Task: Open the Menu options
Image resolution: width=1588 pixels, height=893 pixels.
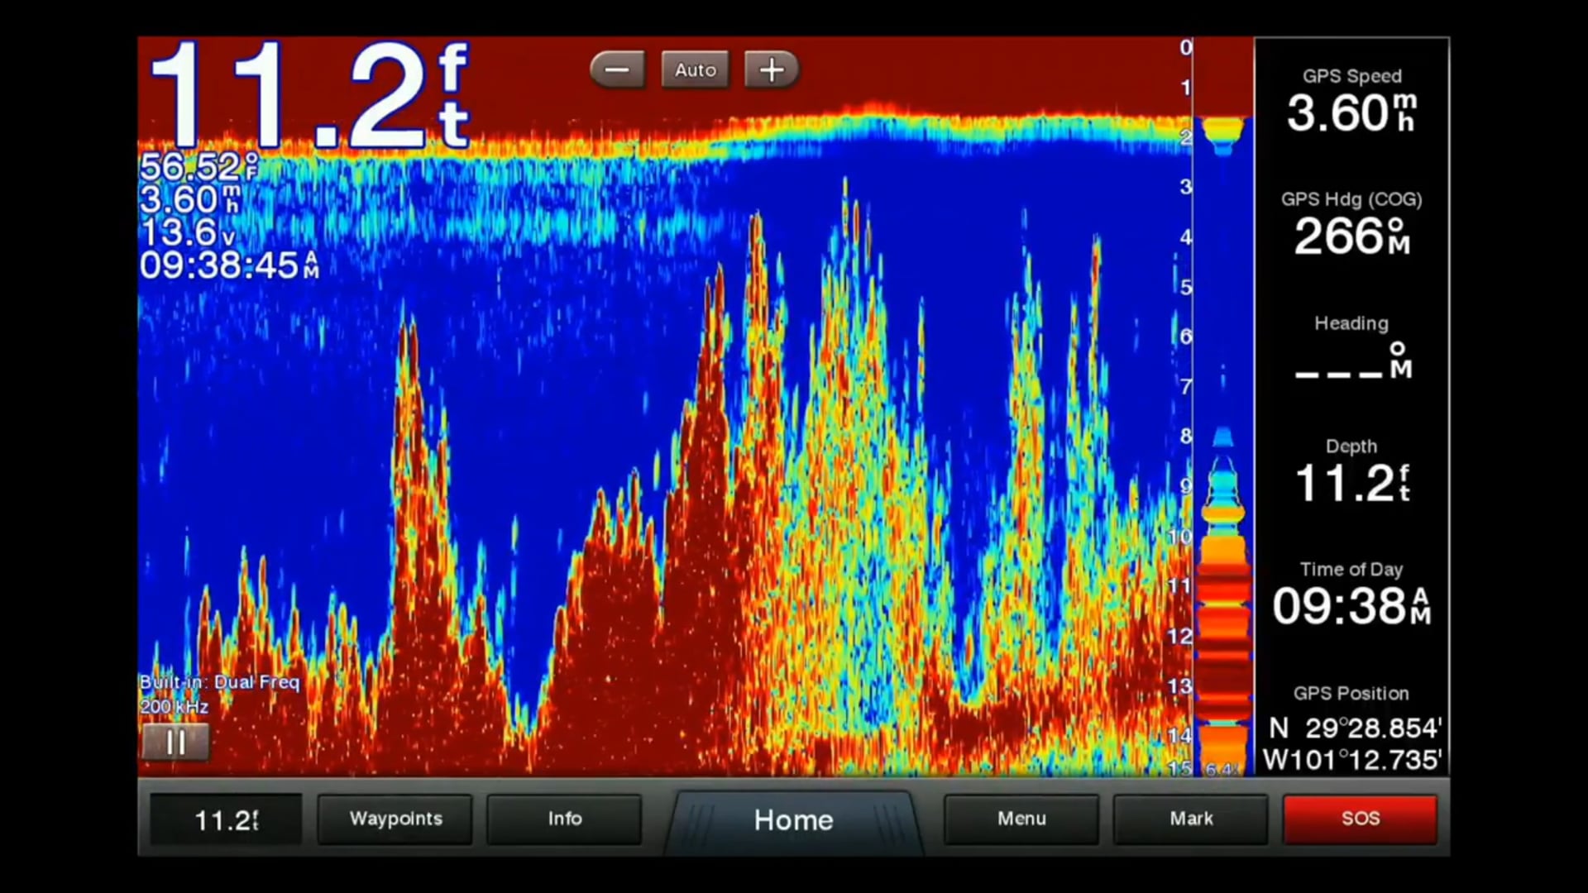Action: tap(1021, 819)
